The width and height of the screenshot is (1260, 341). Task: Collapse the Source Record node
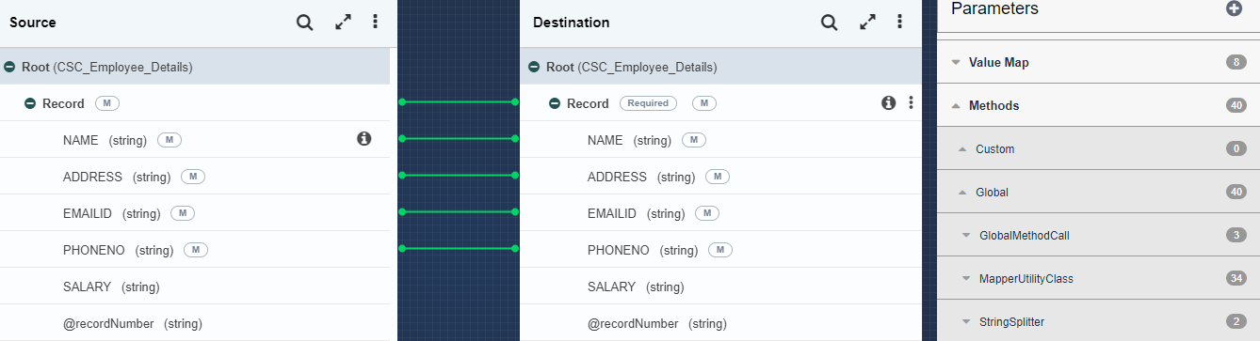pyautogui.click(x=30, y=104)
